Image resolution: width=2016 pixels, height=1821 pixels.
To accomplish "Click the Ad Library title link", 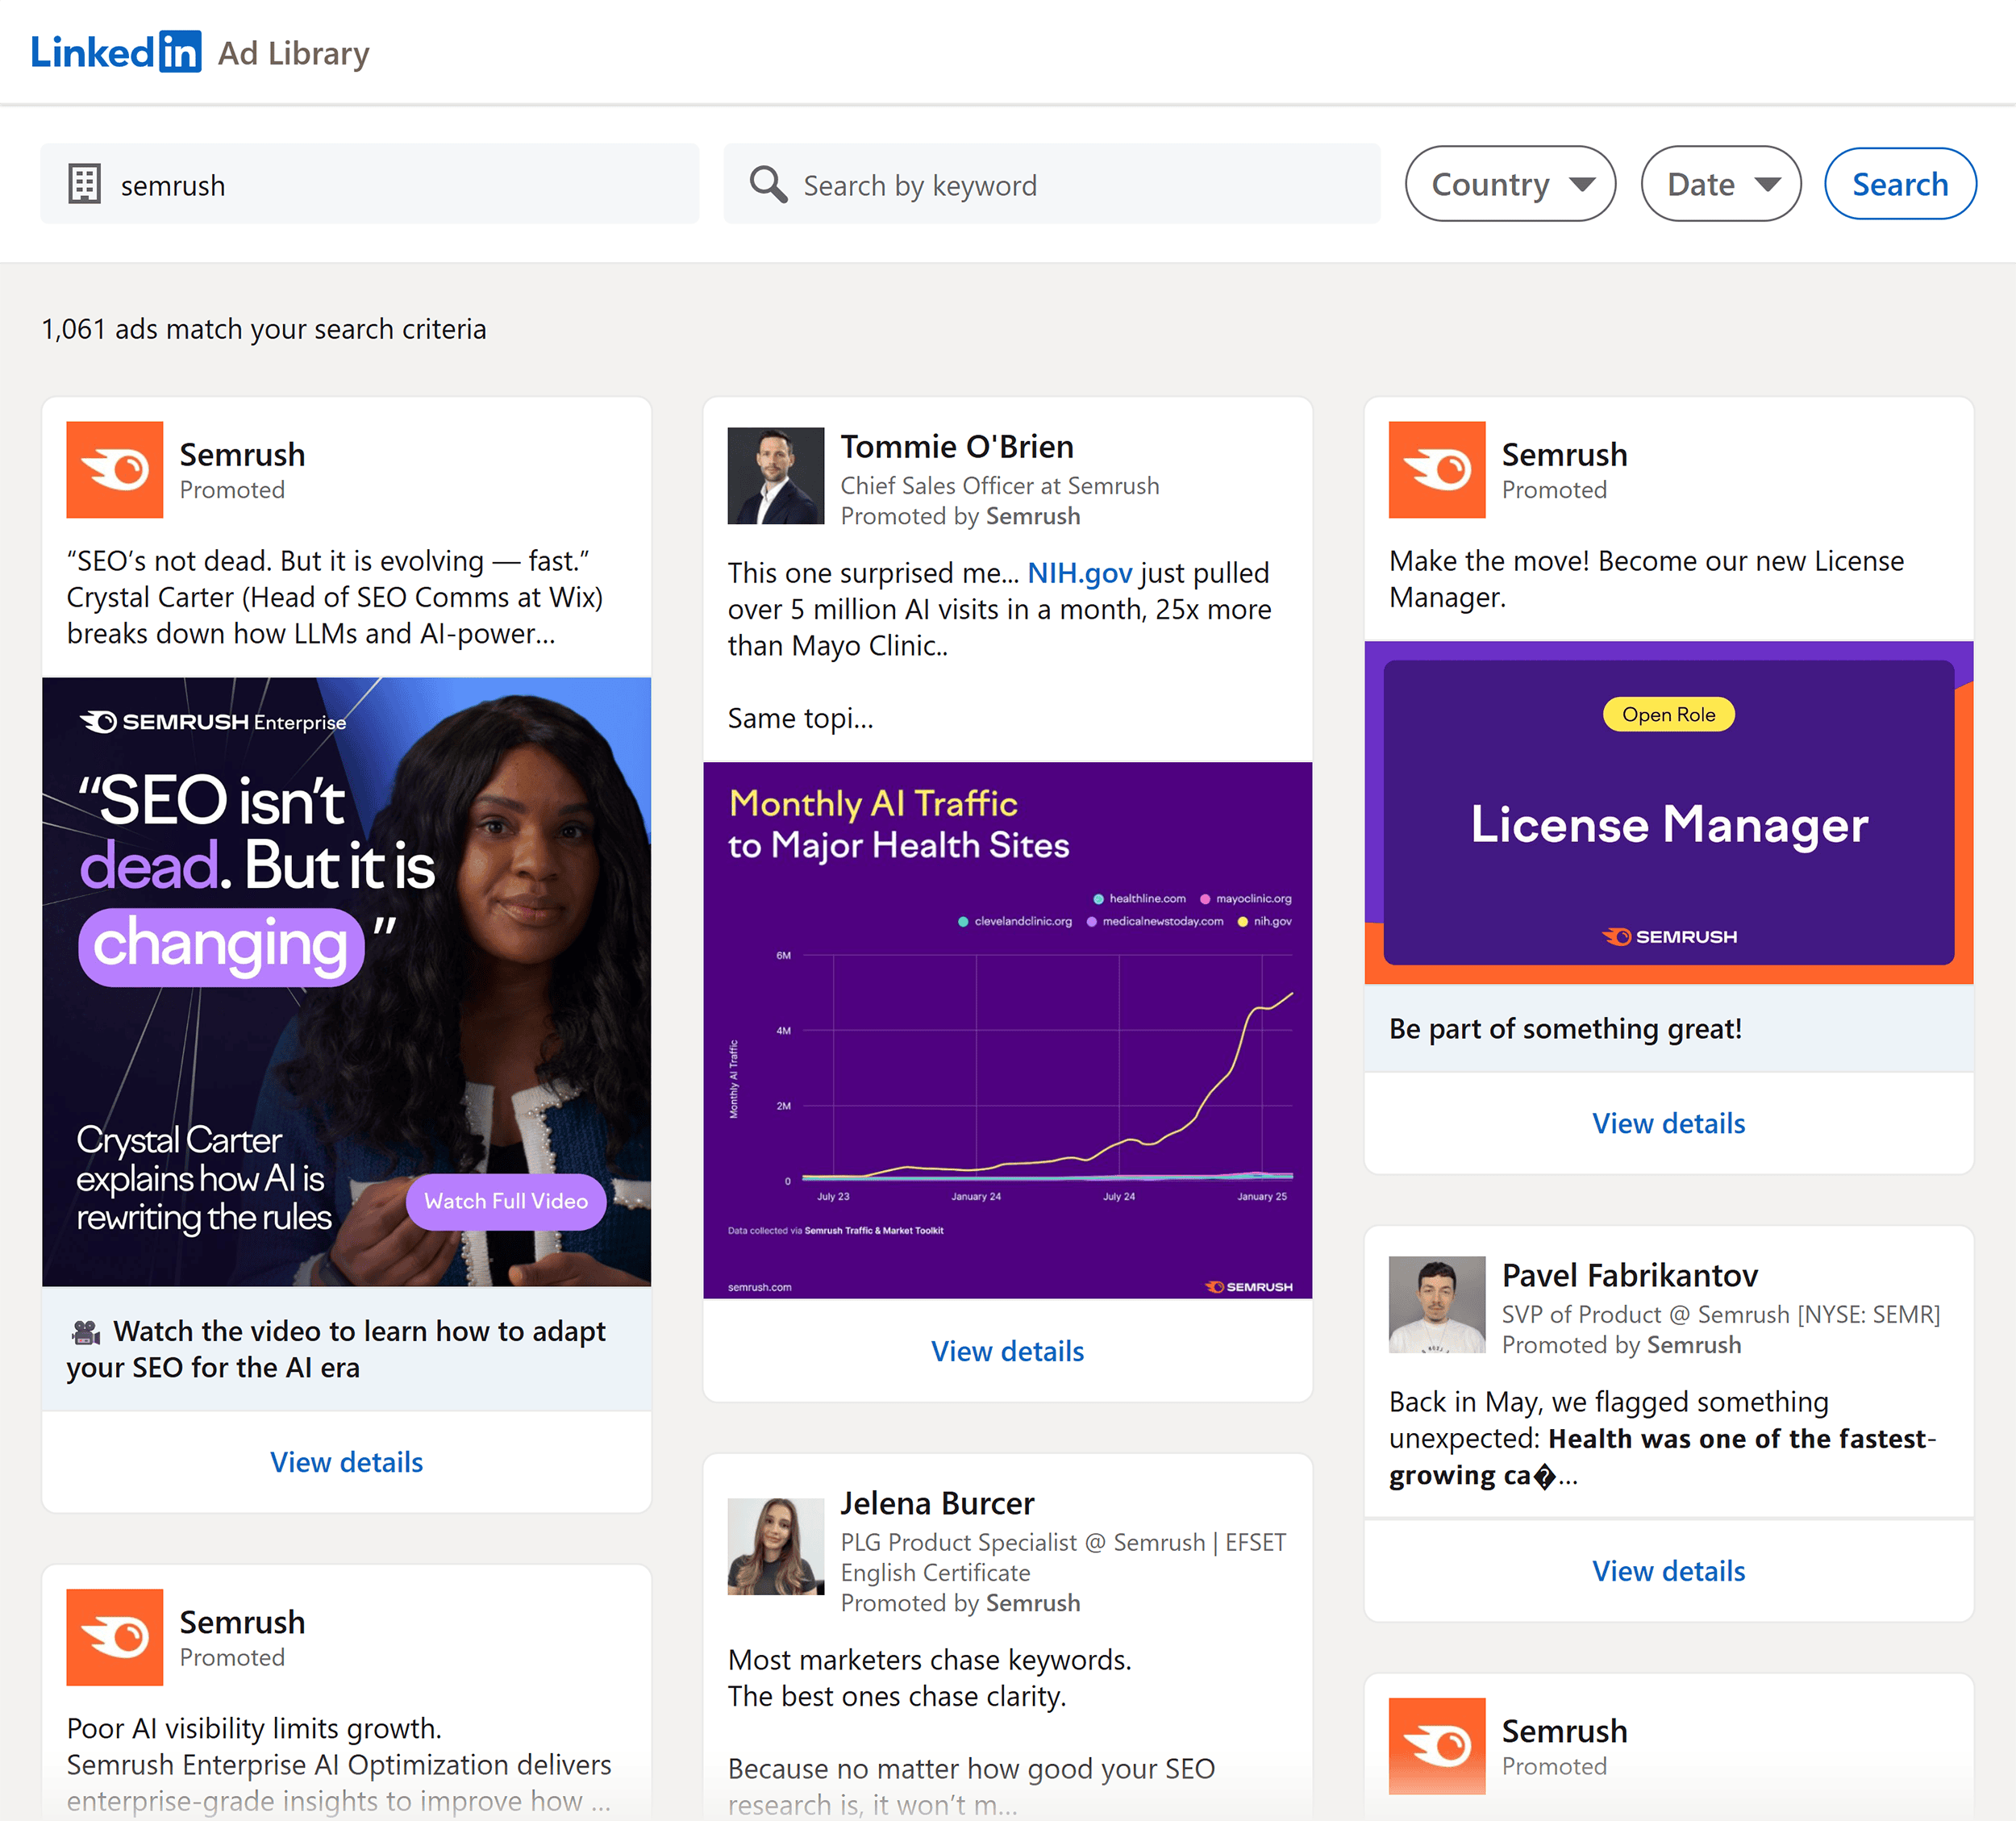I will point(293,53).
